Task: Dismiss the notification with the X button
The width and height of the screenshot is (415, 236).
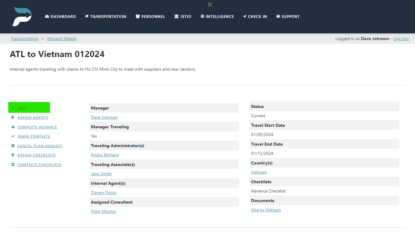Action: coord(210,5)
